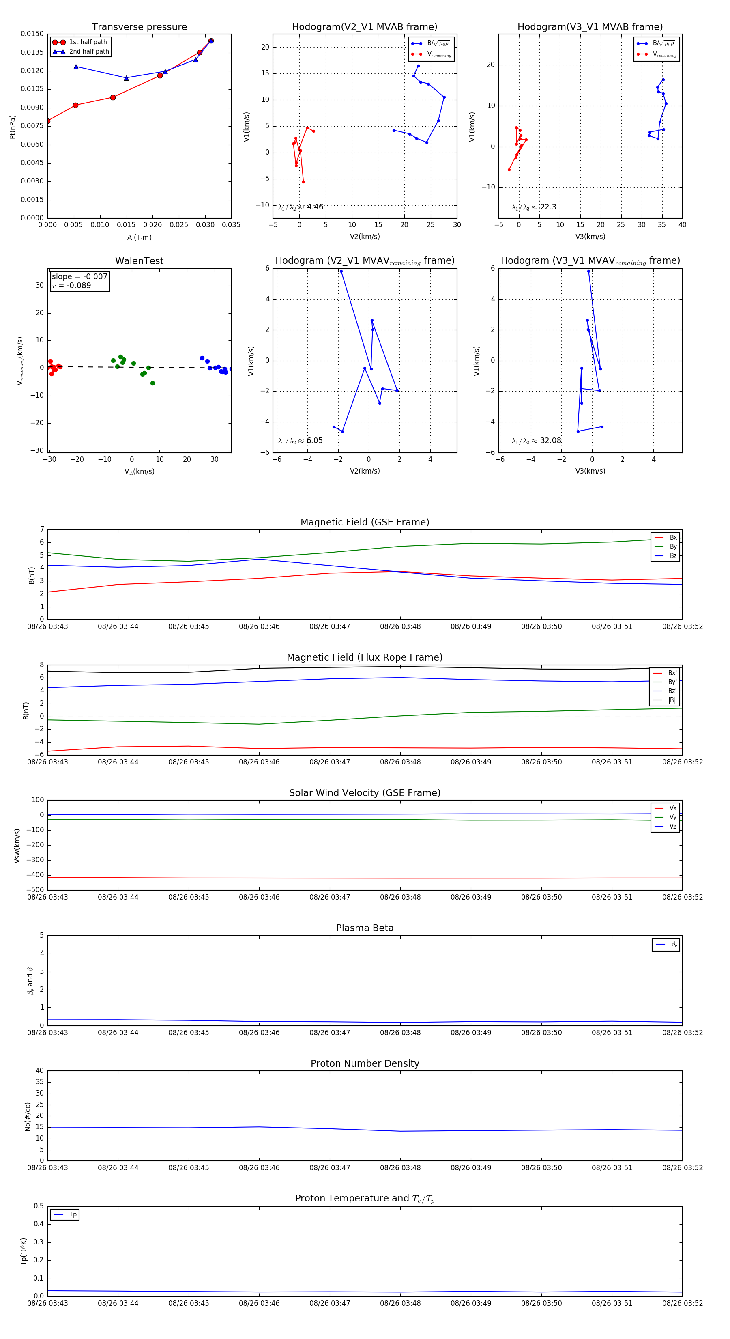Select the |B| legend entry in Flux Rope panel
Viewport: 730px width, 1339px height.
point(665,700)
